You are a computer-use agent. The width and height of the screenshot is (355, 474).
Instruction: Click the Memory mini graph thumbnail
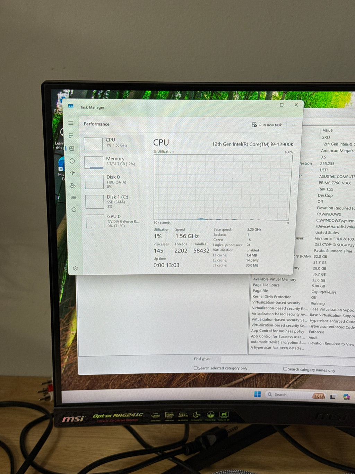94,163
